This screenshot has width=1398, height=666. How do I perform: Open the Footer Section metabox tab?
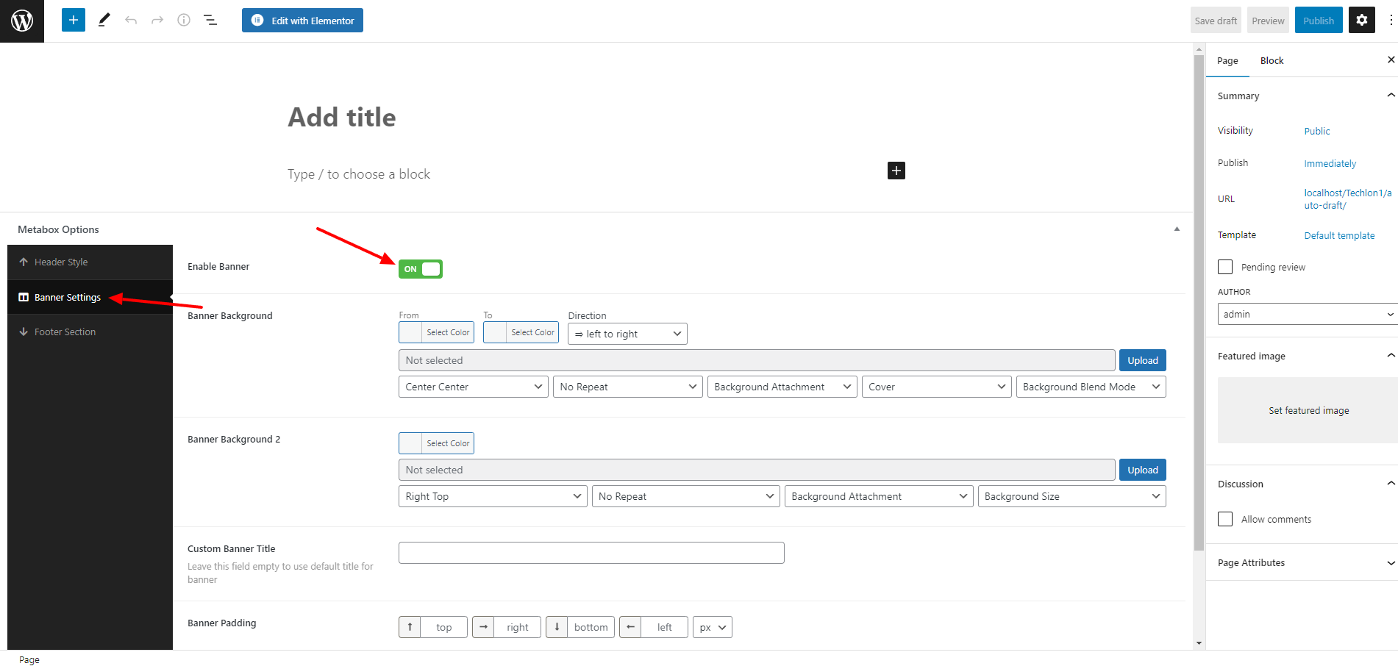point(65,332)
